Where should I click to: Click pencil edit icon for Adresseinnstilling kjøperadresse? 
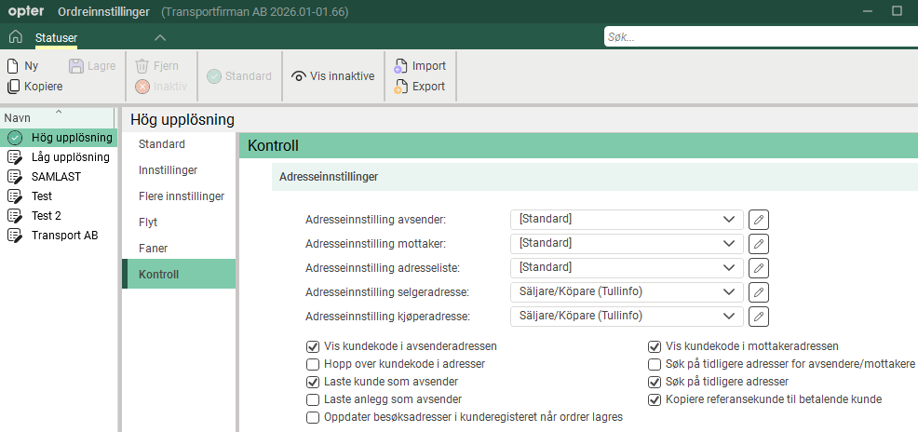759,317
